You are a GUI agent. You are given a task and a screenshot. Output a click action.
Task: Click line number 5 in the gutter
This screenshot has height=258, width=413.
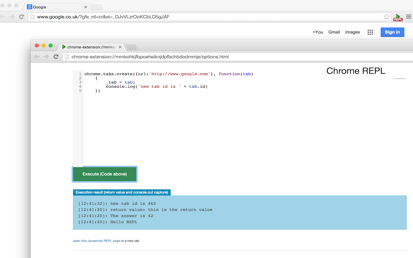[80, 91]
